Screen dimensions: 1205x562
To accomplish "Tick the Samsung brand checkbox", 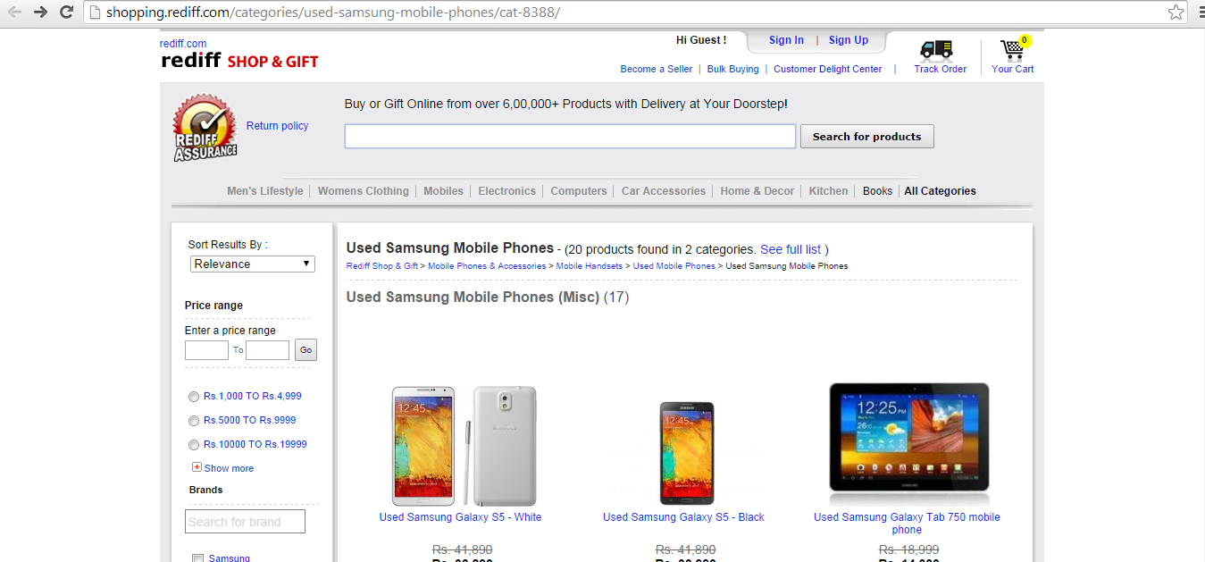I will click(x=198, y=558).
